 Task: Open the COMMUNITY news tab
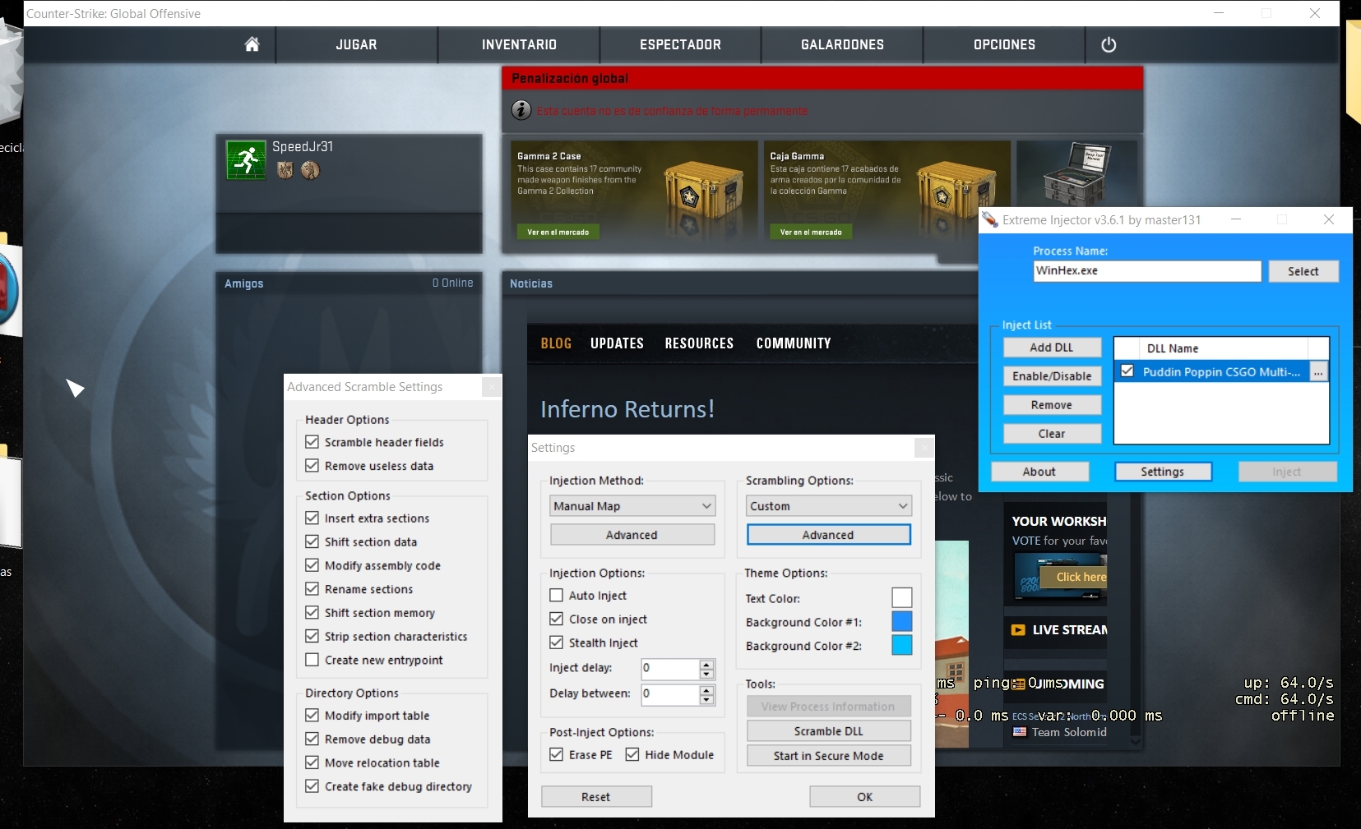(794, 343)
